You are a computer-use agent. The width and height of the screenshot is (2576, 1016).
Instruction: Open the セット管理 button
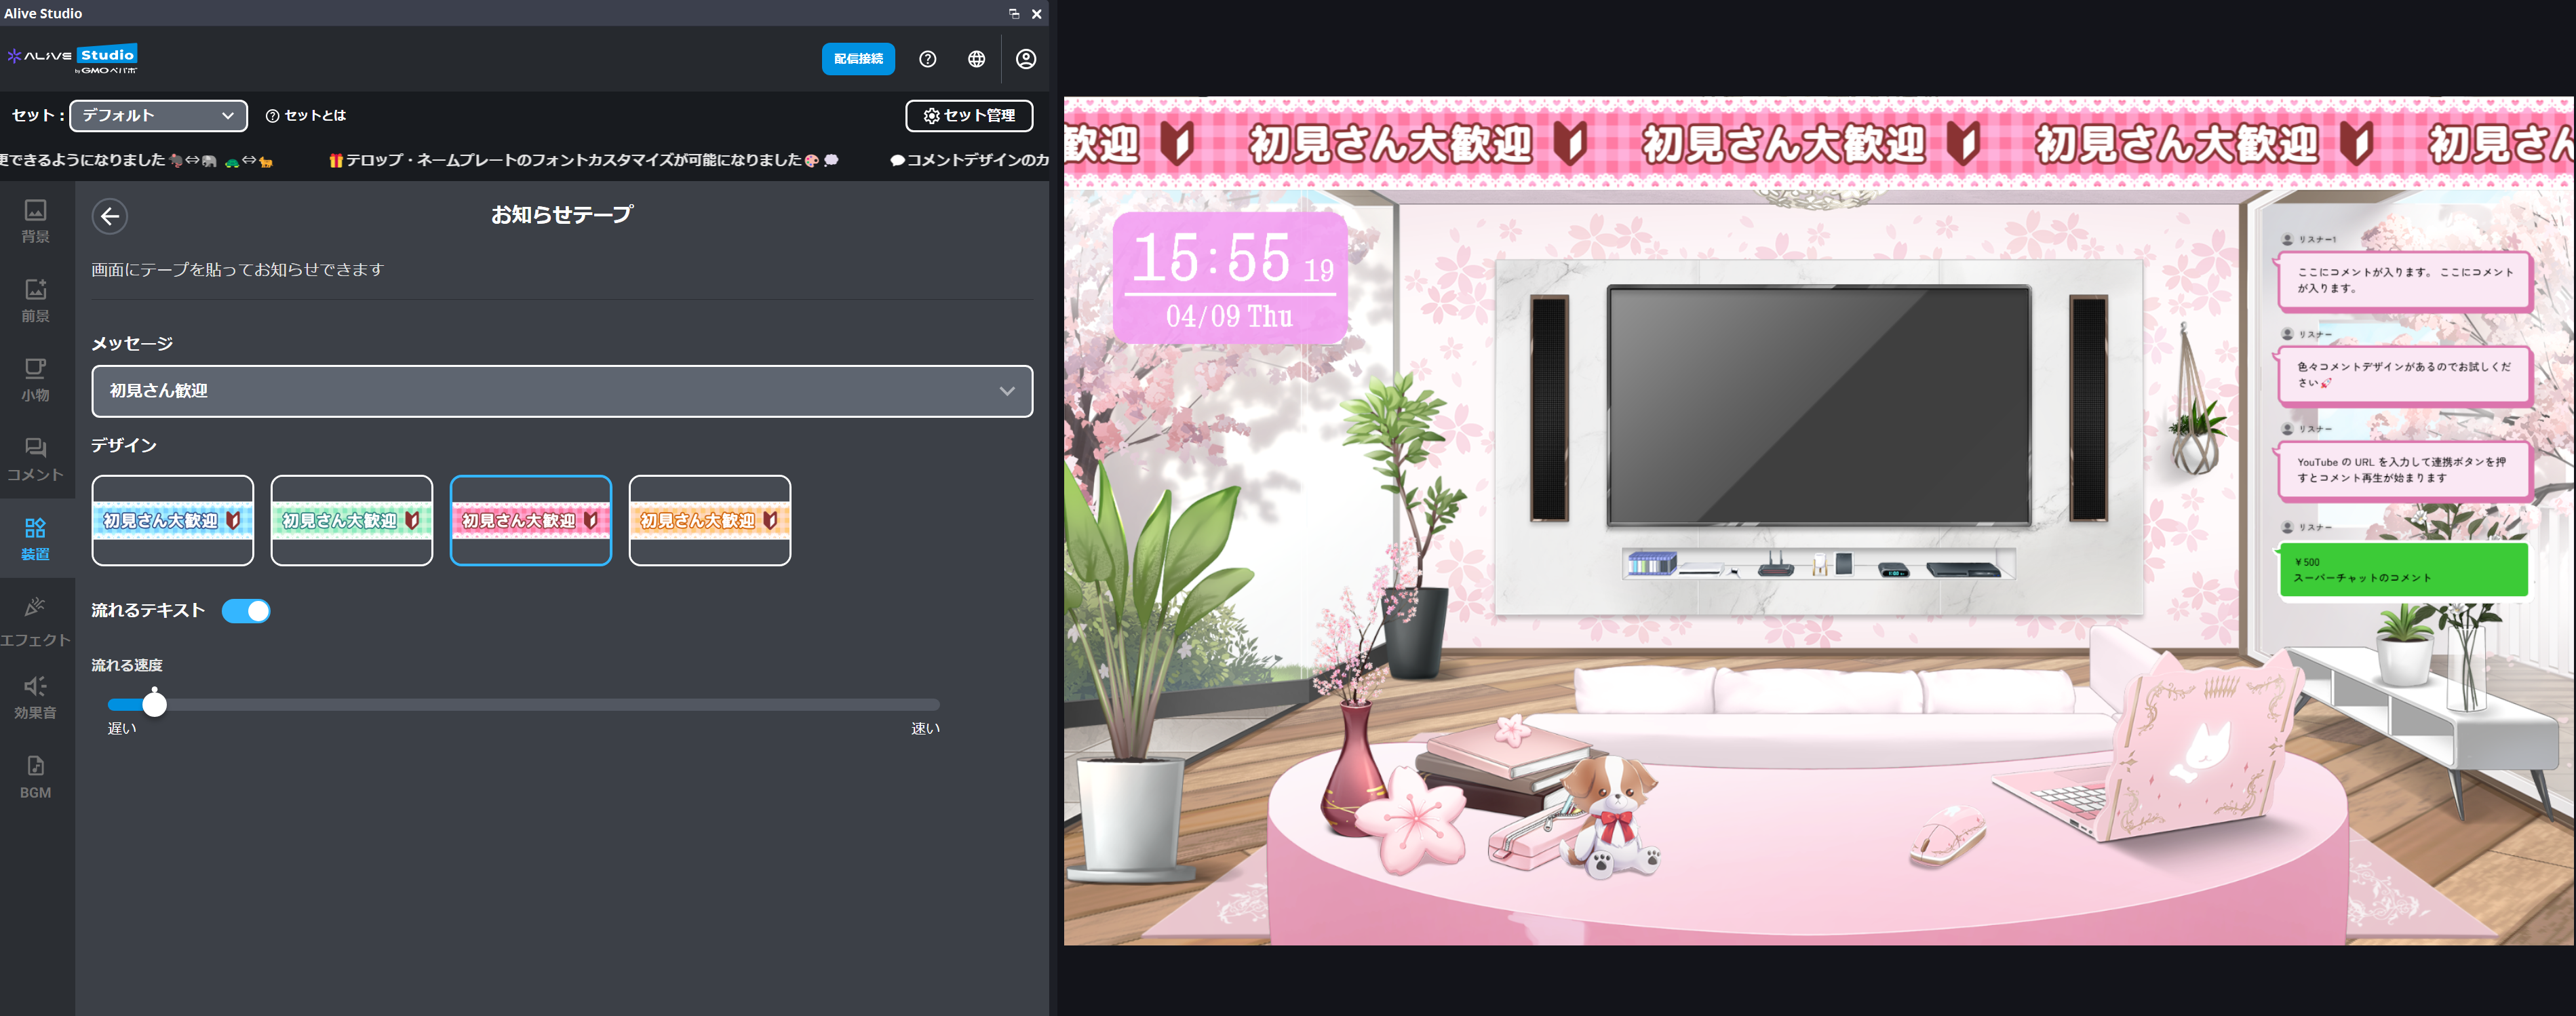(969, 116)
